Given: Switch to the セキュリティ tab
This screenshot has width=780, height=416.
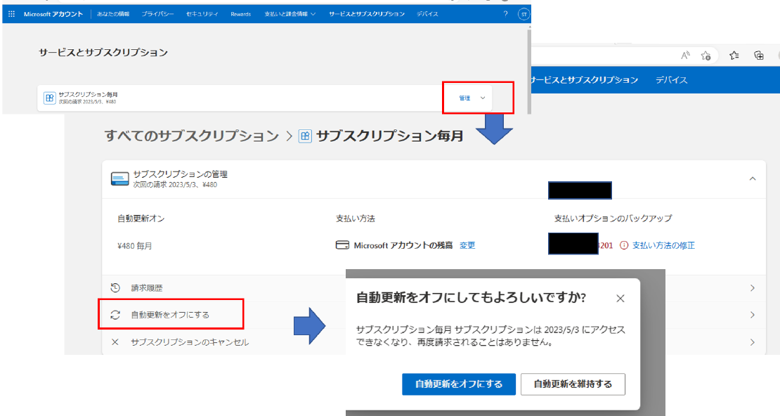Looking at the screenshot, I should pyautogui.click(x=202, y=14).
